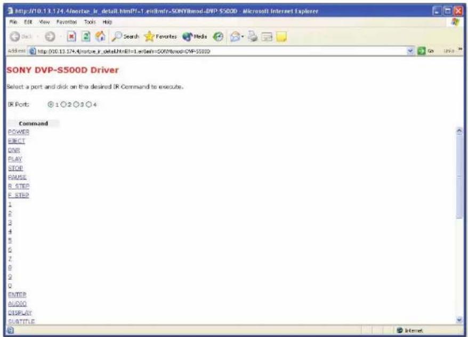Stop loading the page
This screenshot has height=337, width=468.
coord(71,37)
